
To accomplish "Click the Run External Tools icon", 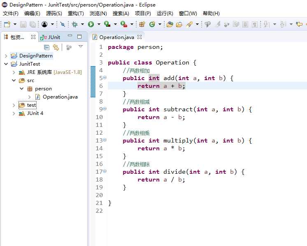I will [124, 24].
